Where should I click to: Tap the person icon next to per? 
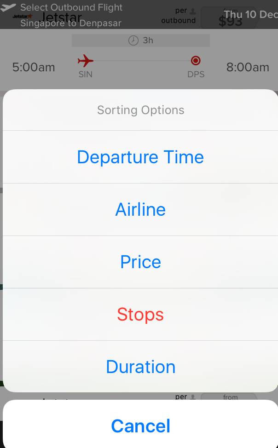pyautogui.click(x=193, y=11)
